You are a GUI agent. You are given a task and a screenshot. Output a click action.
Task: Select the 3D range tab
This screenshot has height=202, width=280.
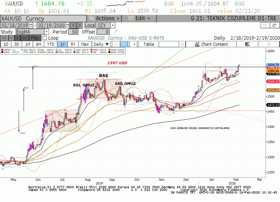pos(17,44)
